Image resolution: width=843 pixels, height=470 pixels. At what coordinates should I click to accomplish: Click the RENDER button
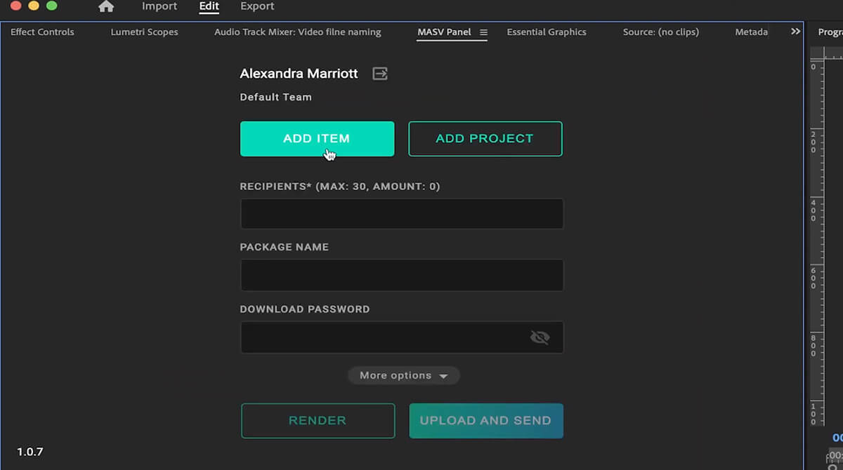pyautogui.click(x=318, y=420)
